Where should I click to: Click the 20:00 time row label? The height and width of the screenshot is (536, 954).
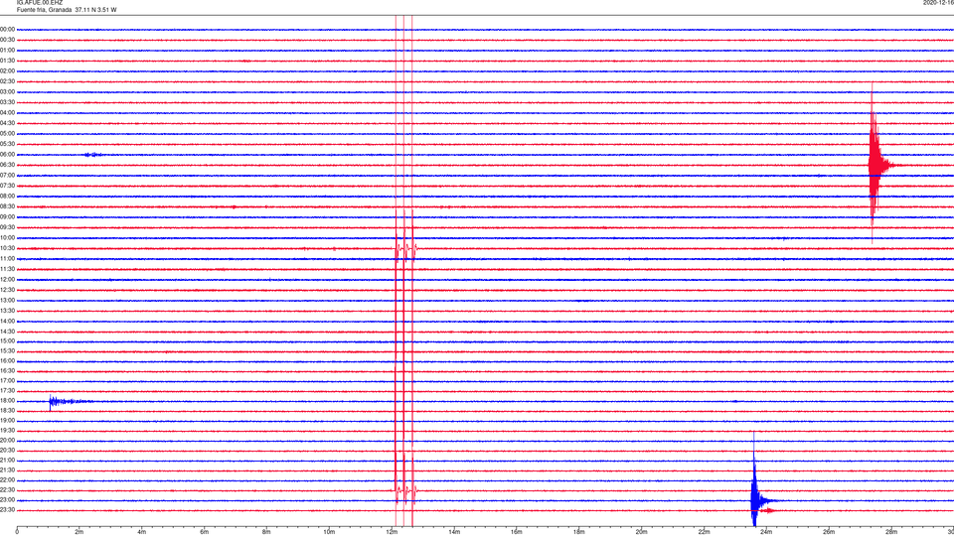tap(7, 440)
